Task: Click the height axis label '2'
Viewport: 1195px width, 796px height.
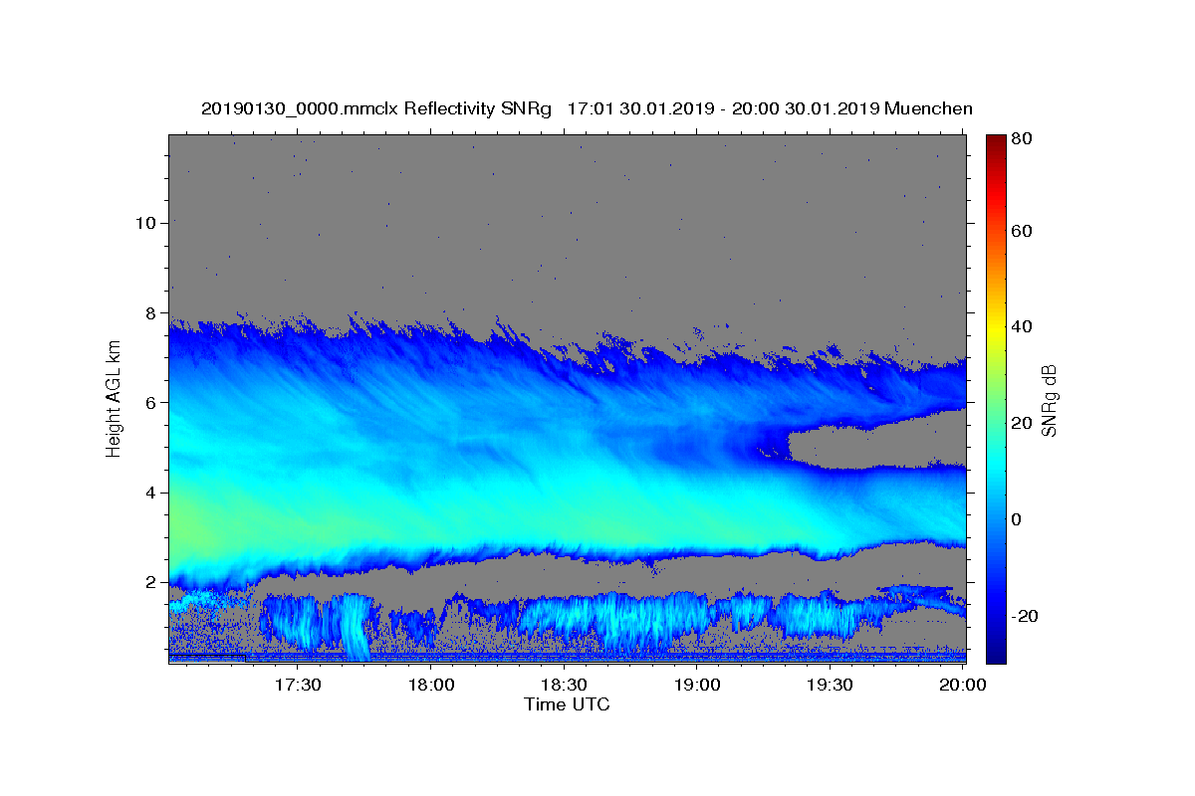Action: click(x=150, y=582)
